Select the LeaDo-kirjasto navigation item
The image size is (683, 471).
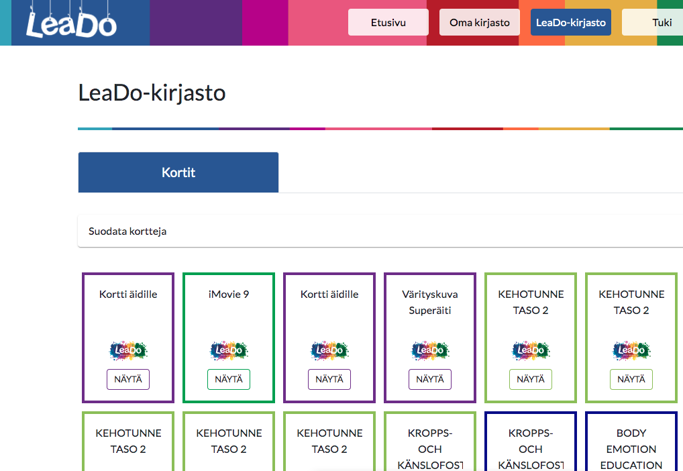click(570, 22)
